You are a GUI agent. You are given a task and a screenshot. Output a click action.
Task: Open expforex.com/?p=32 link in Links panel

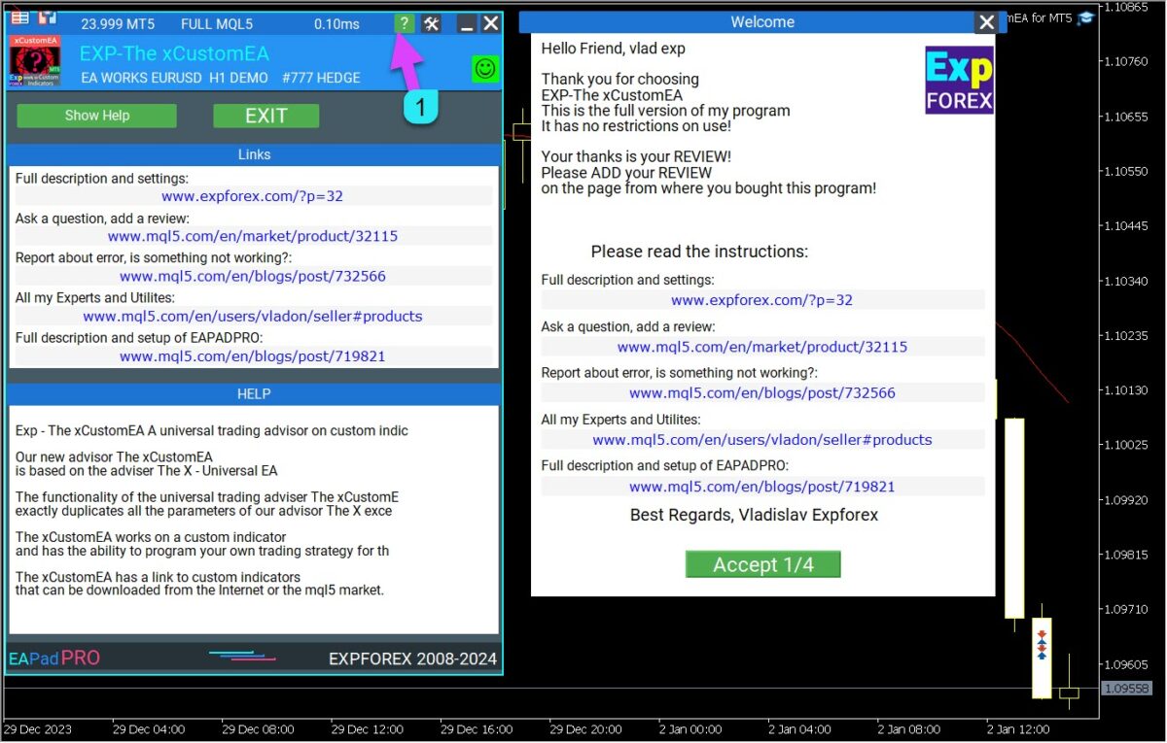pos(252,196)
